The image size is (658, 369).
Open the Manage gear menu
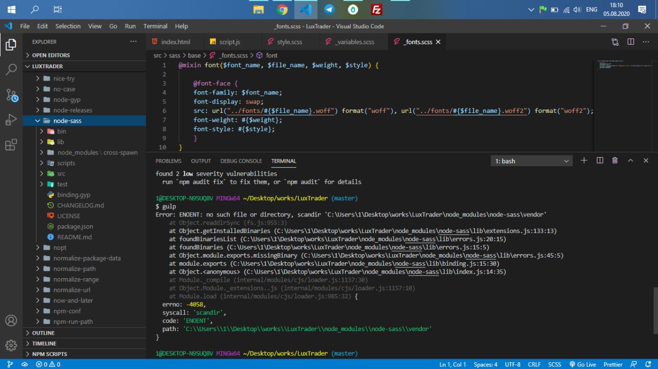[x=11, y=345]
